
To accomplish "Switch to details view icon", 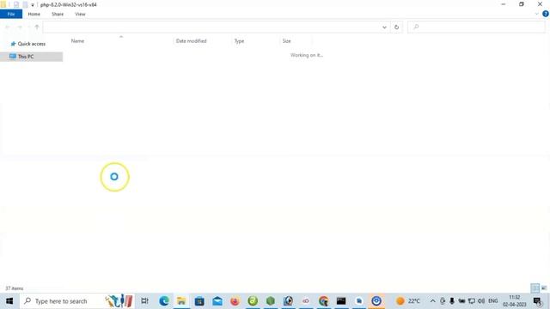I will click(535, 288).
